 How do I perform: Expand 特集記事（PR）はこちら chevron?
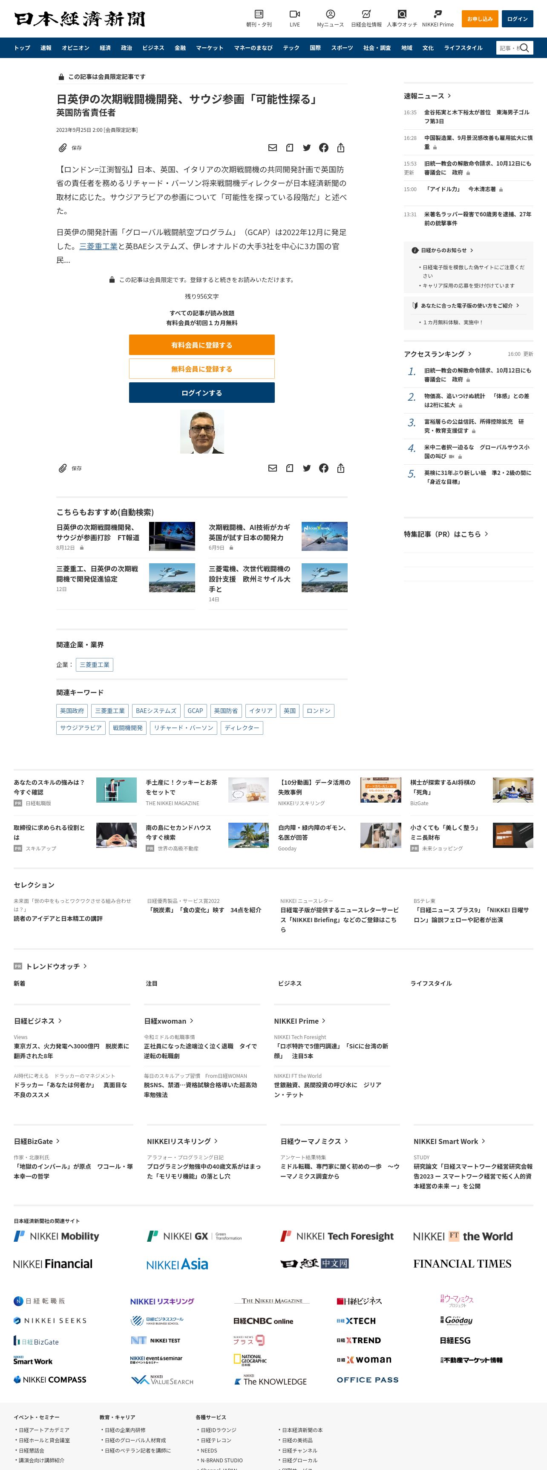coord(486,534)
